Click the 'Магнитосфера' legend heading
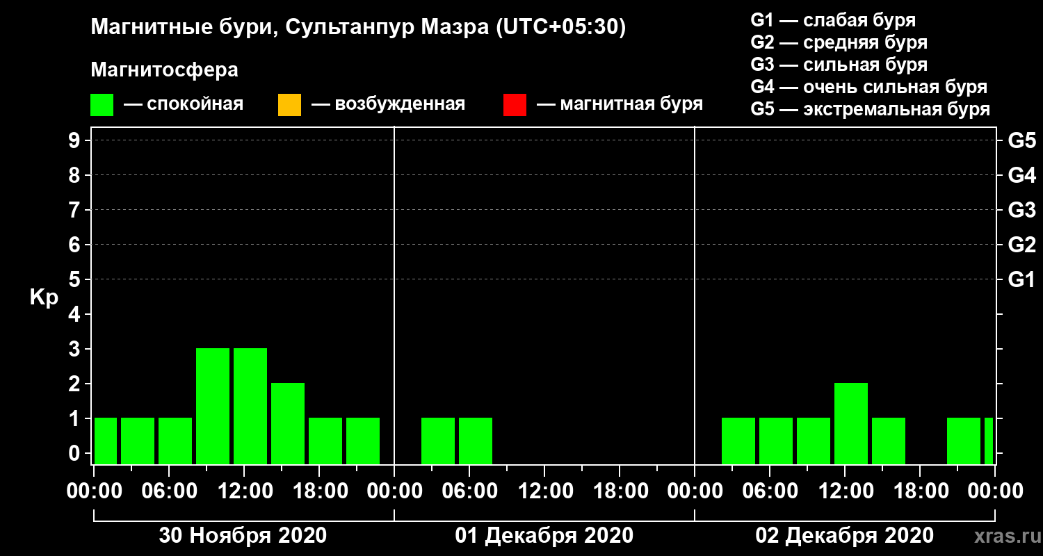Screen dimensions: 1043x556 pos(164,70)
